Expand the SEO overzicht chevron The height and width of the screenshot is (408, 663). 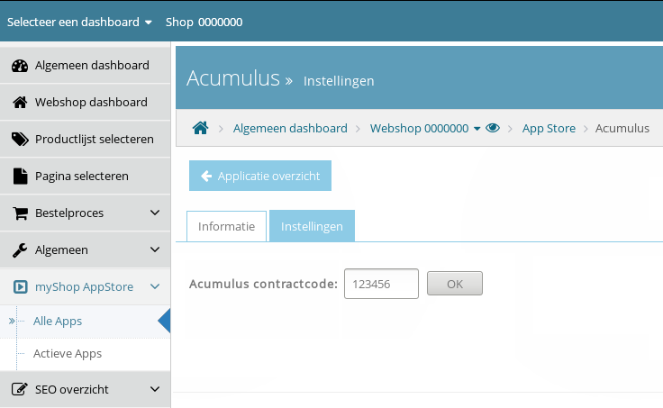coord(155,389)
